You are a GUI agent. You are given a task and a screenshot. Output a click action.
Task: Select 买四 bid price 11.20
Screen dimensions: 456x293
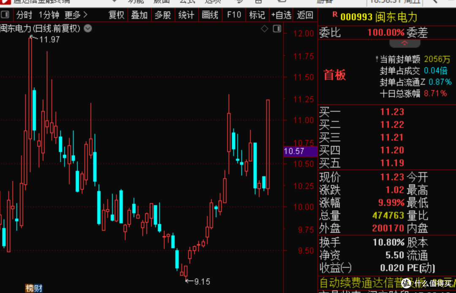click(392, 150)
